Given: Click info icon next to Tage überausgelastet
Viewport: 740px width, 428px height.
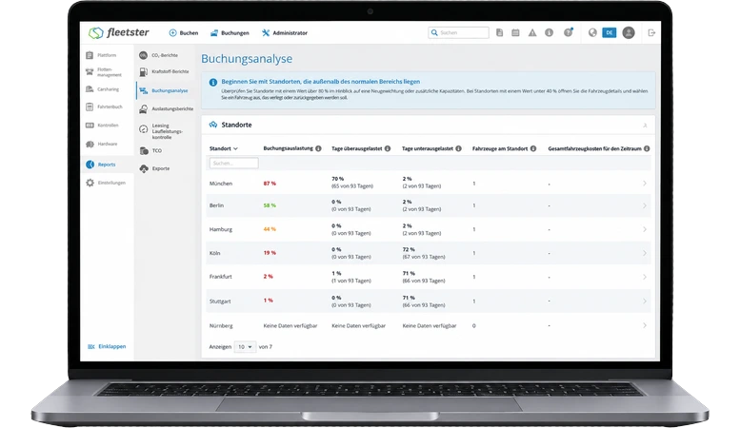Looking at the screenshot, I should click(x=388, y=148).
